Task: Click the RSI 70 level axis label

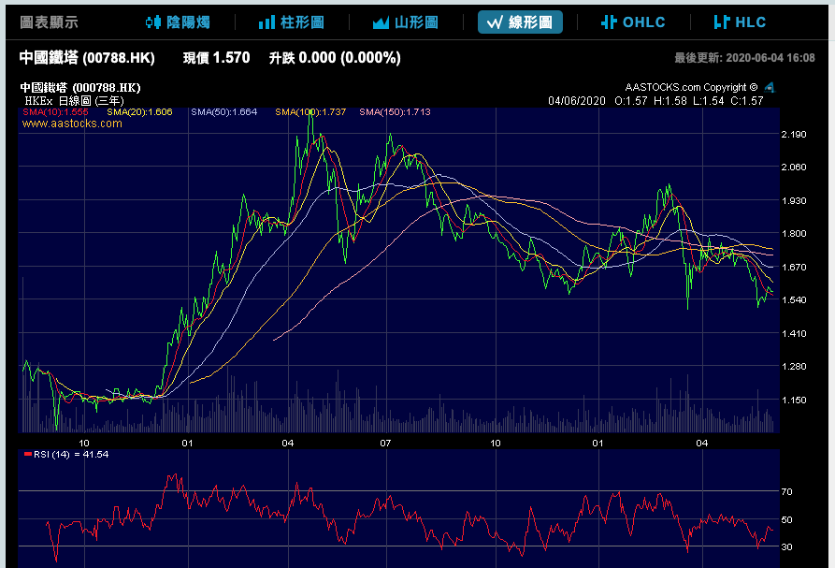Action: tap(786, 492)
